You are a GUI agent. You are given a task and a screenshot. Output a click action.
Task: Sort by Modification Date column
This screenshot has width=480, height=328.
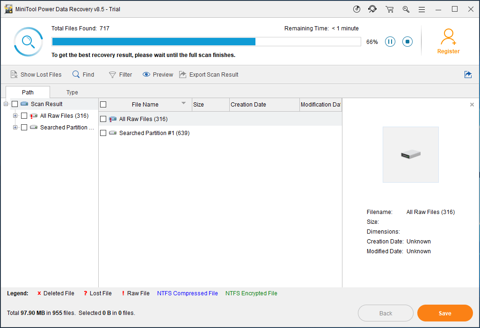click(x=320, y=105)
